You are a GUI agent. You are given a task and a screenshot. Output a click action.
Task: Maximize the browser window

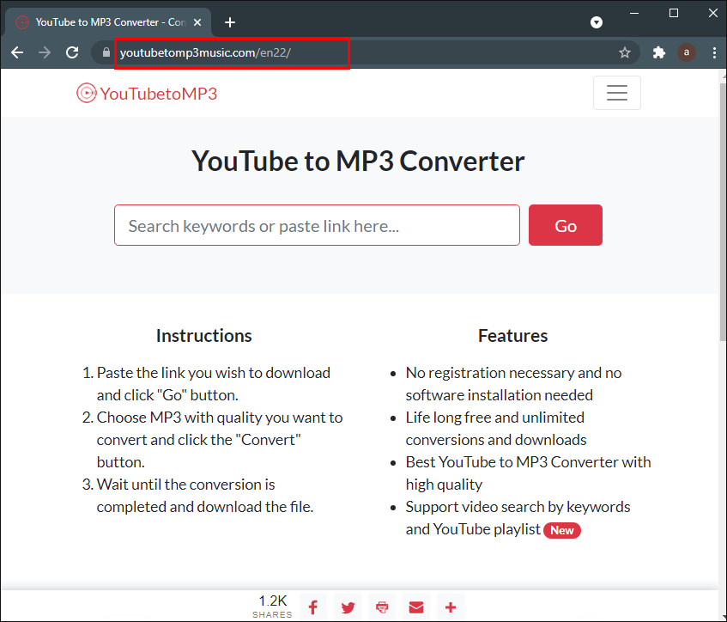click(674, 13)
